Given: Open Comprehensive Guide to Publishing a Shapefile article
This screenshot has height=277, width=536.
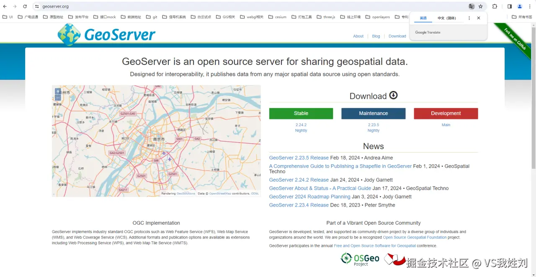Looking at the screenshot, I should coord(340,166).
